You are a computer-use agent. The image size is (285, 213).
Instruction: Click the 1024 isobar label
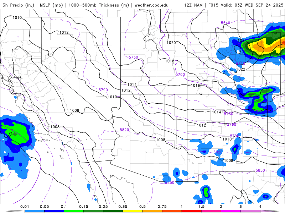coord(242,40)
